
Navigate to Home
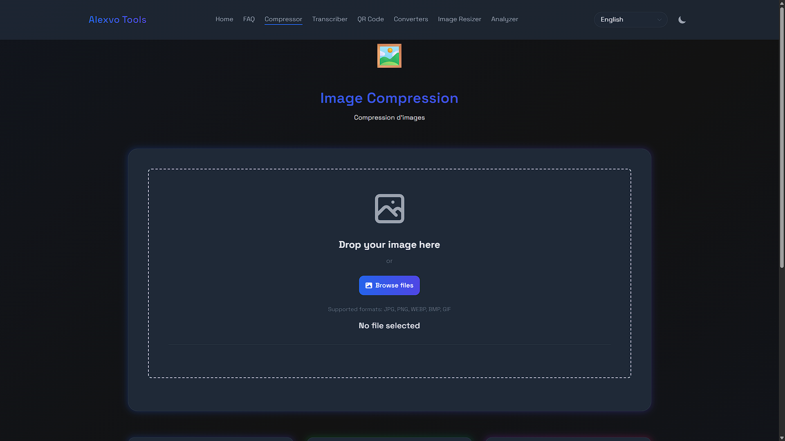224,19
